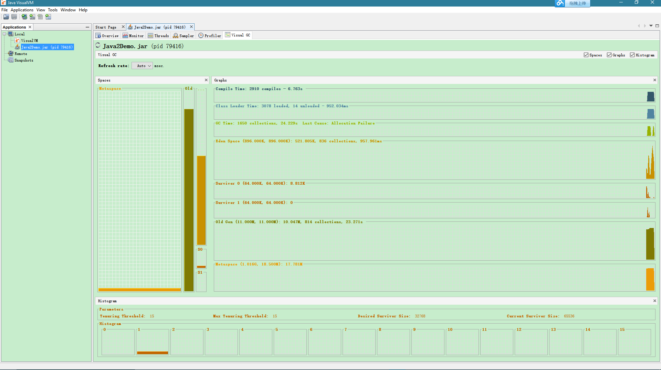Uncheck the Graphs checkbox
Image resolution: width=661 pixels, height=370 pixels.
609,55
